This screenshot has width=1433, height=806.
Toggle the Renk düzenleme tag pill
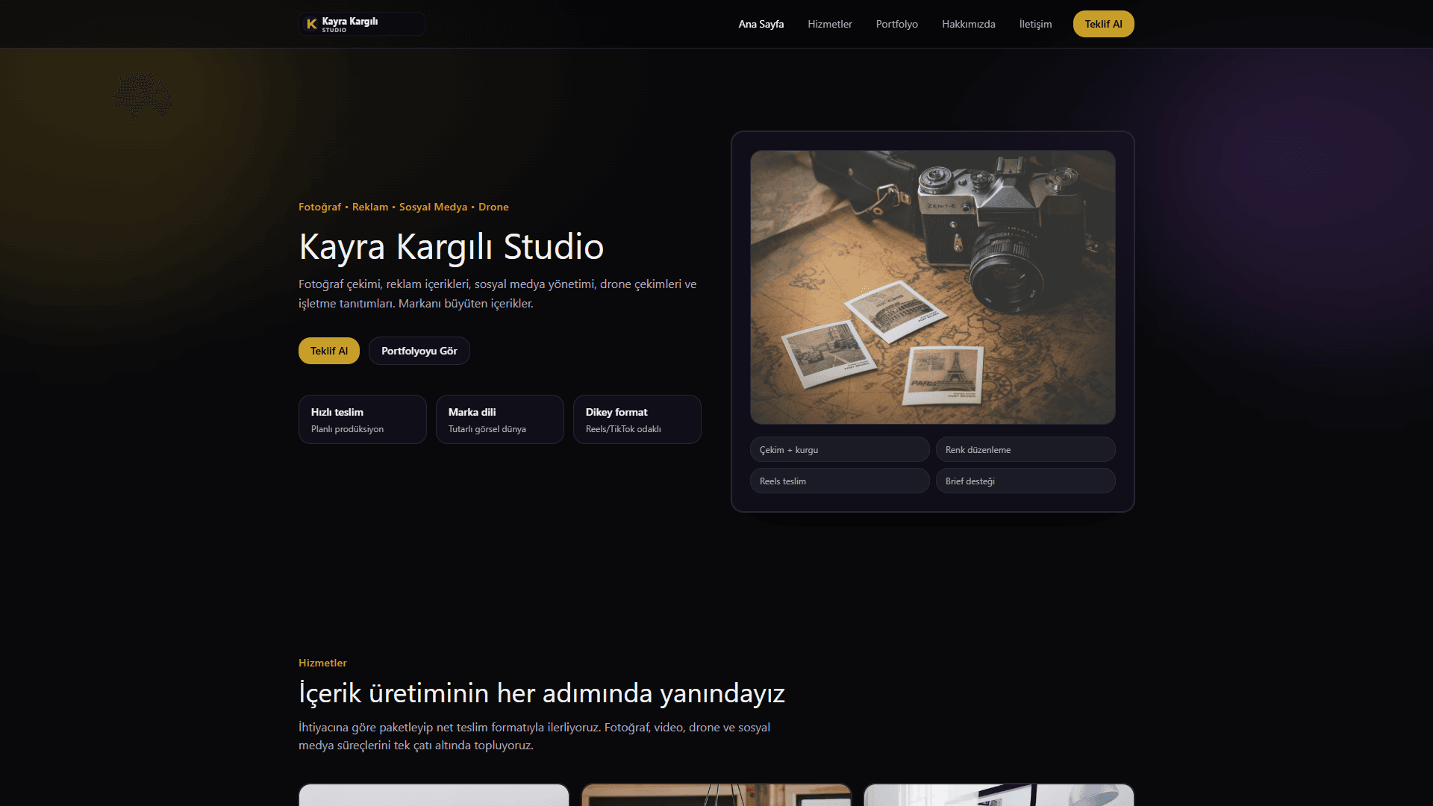pos(1025,449)
